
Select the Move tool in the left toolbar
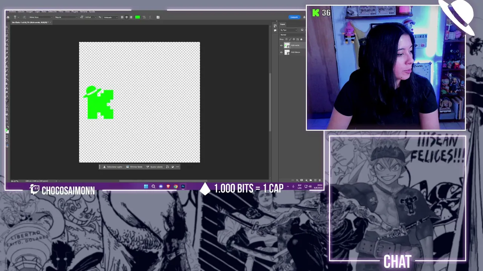pyautogui.click(x=7, y=27)
